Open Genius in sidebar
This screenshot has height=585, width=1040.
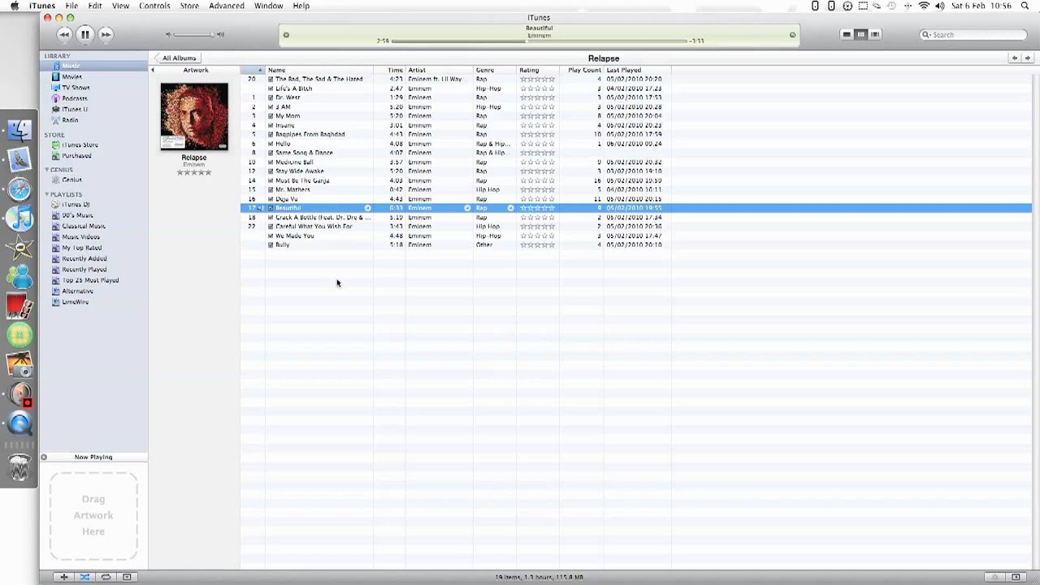(71, 180)
